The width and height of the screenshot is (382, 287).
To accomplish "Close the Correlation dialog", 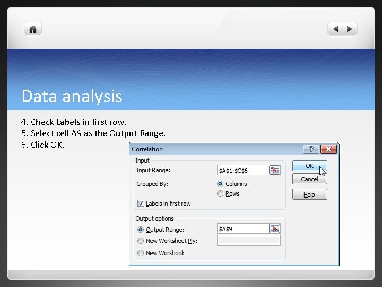I will coord(328,149).
